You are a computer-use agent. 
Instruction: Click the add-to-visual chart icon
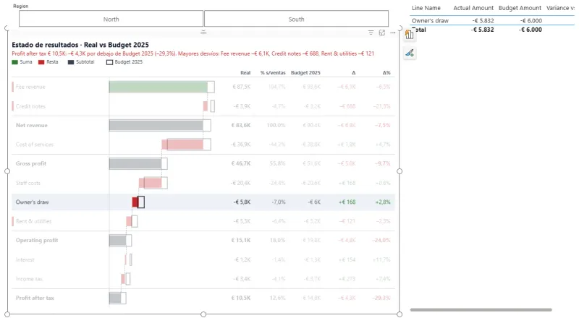coord(410,35)
